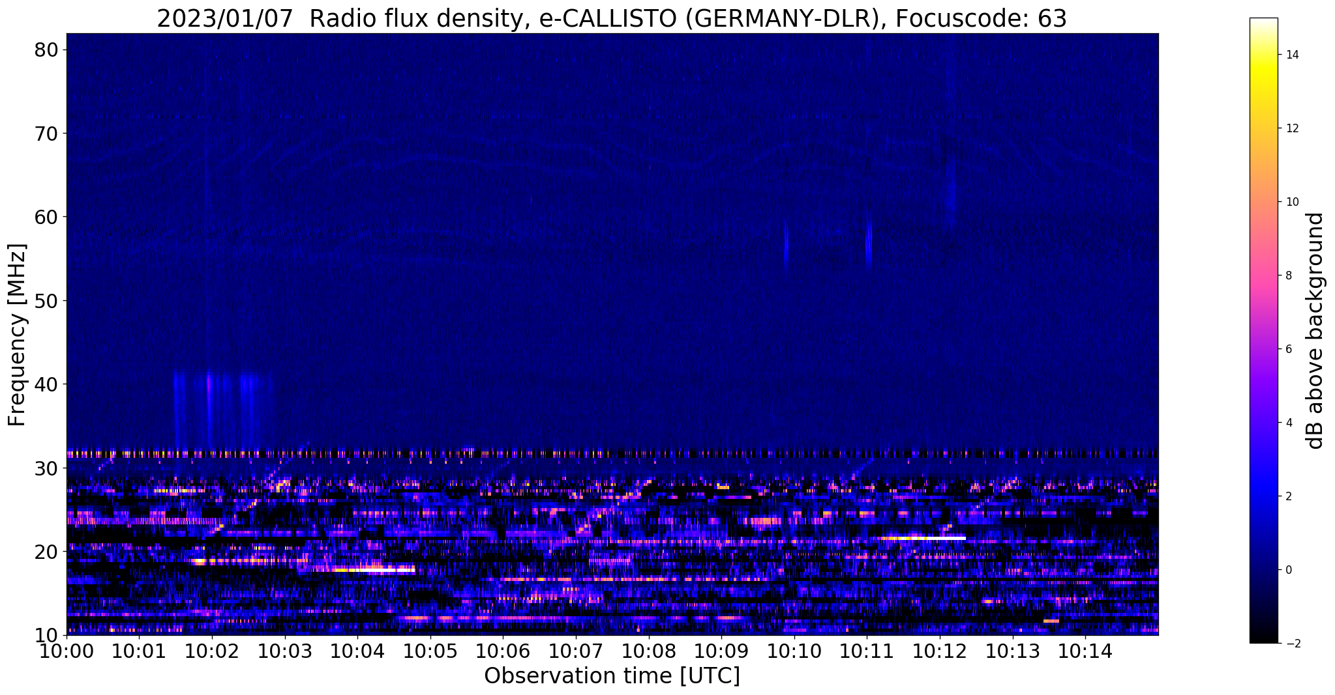The width and height of the screenshot is (1335, 695).
Task: Click the 10:13 time tick label
Action: pos(1012,651)
